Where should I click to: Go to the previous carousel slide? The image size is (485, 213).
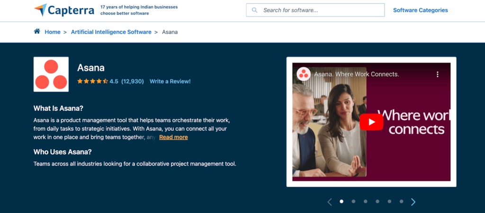pyautogui.click(x=330, y=202)
